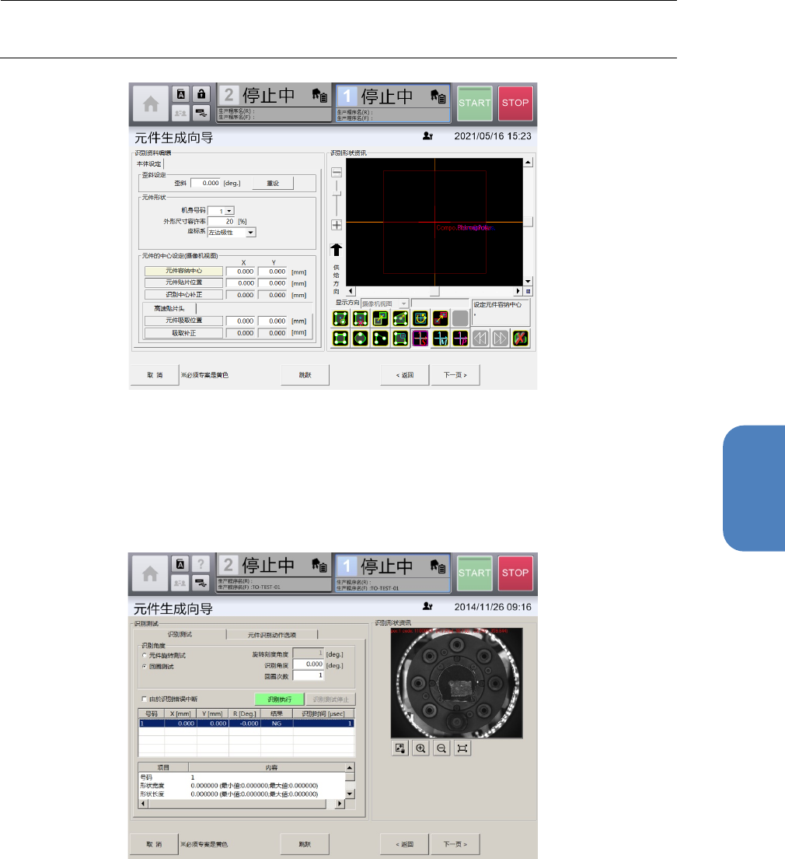Open the 坐标系 dropdown

pyautogui.click(x=250, y=233)
